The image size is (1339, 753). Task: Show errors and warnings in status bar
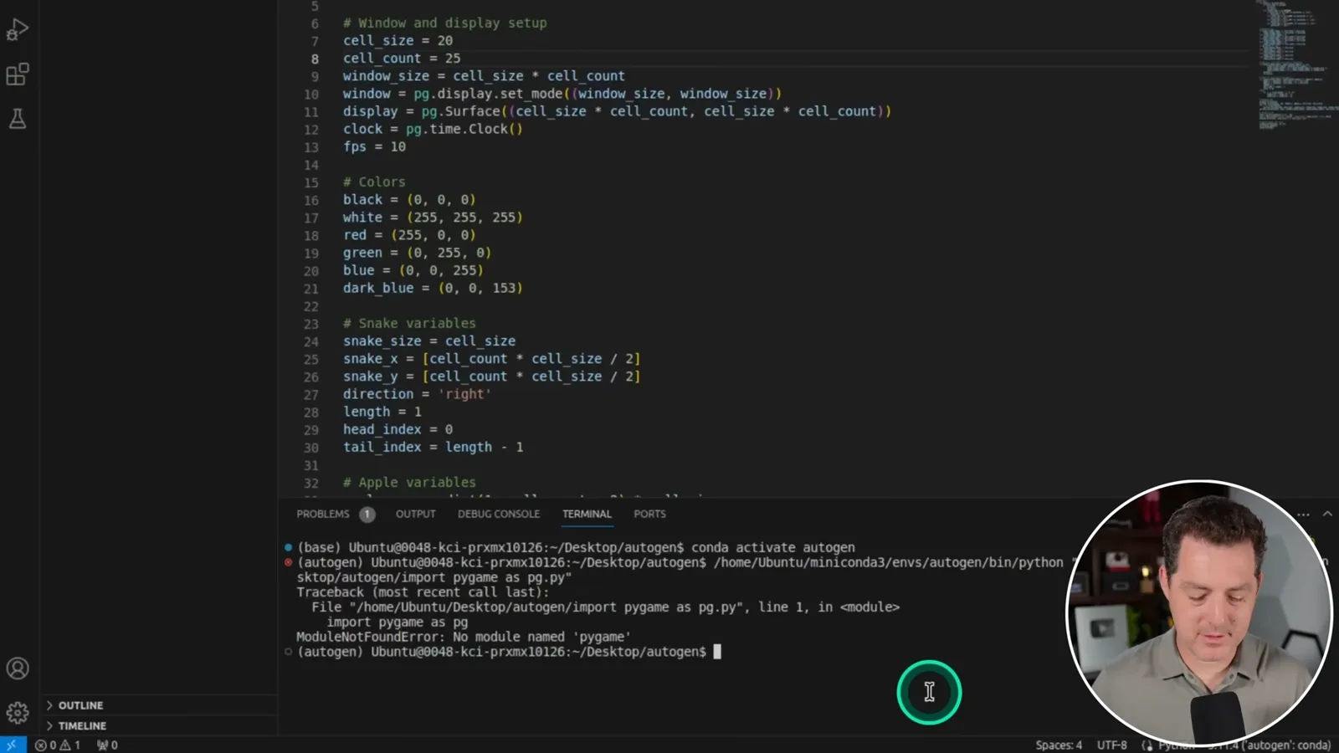point(58,745)
